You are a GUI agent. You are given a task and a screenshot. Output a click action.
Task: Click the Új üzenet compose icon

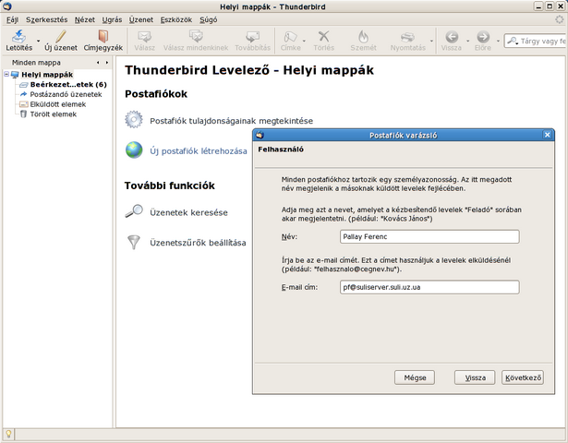(x=60, y=36)
